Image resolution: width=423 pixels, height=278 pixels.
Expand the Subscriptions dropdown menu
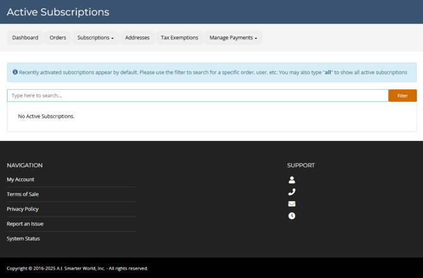click(95, 38)
